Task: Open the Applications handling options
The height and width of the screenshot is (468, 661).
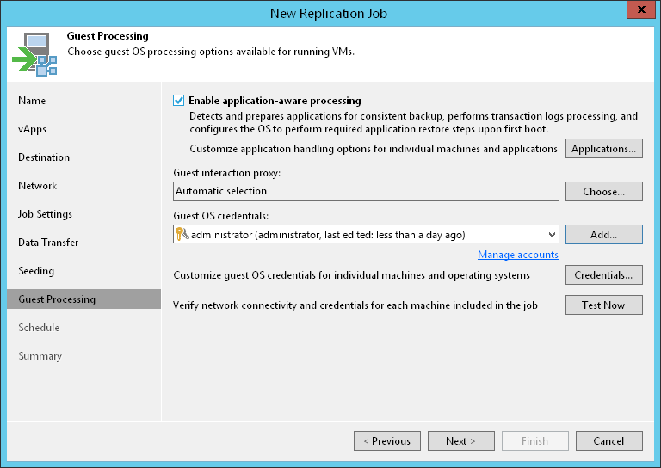Action: (603, 149)
